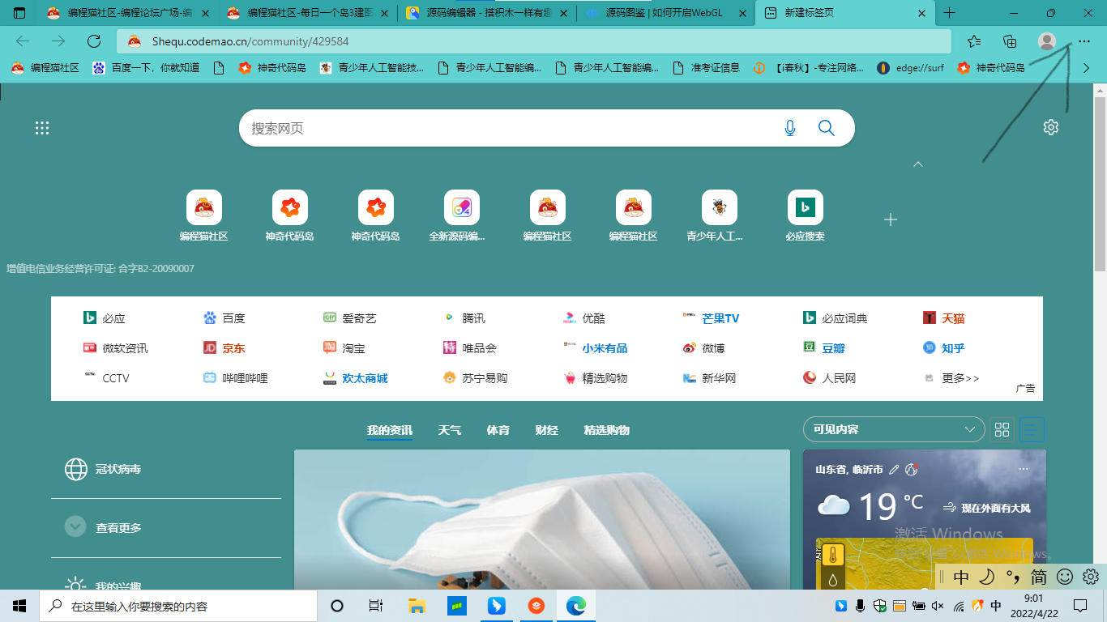1107x622 pixels.
Task: Toggle IME half/full-width moon button
Action: click(987, 577)
